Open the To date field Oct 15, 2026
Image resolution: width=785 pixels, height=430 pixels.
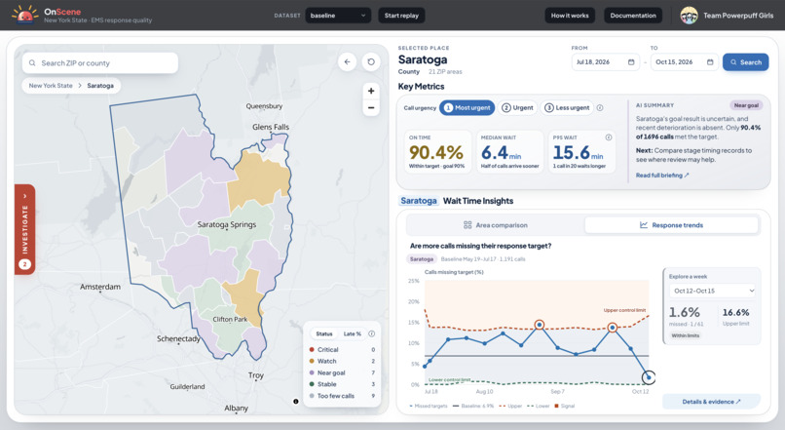[x=685, y=62]
